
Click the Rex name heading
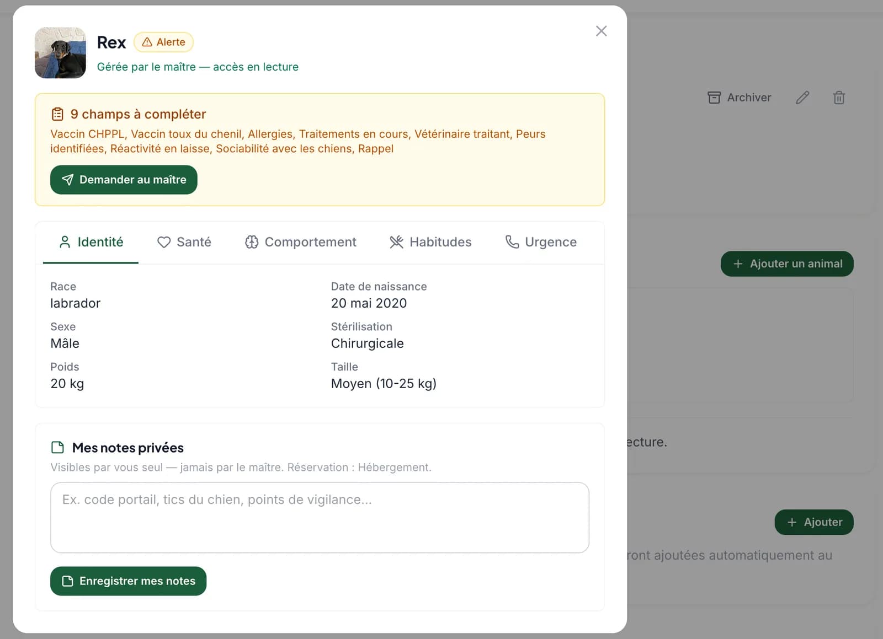[111, 42]
